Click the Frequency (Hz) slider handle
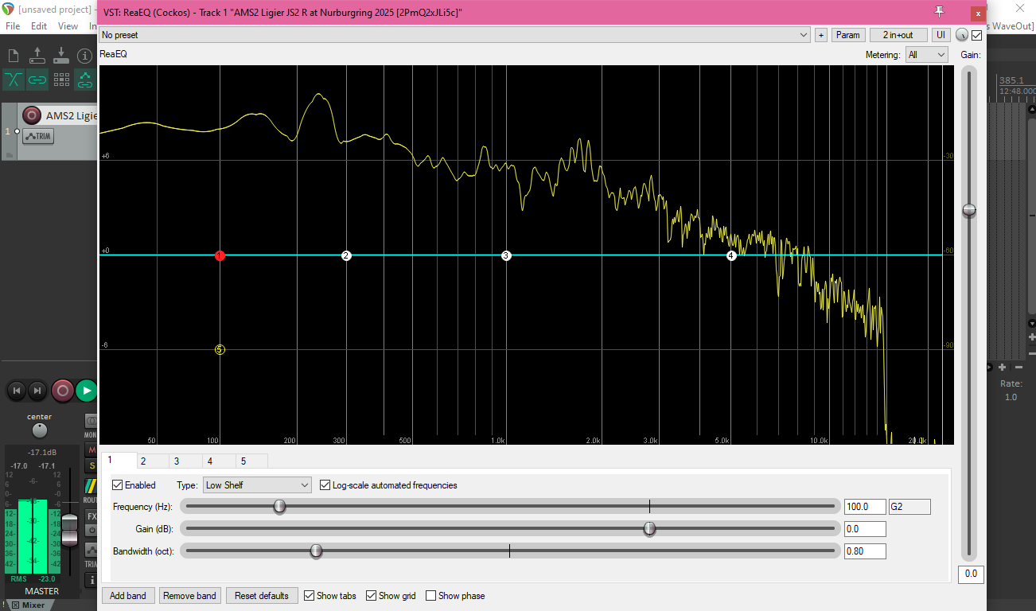1036x611 pixels. click(x=279, y=506)
